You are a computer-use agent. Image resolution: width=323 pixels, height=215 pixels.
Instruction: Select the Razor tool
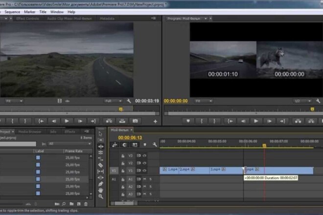[x=100, y=165]
